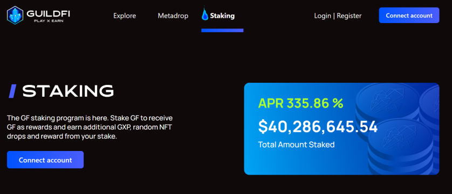
Task: Click Connect account button below staking description
Action: click(x=45, y=160)
